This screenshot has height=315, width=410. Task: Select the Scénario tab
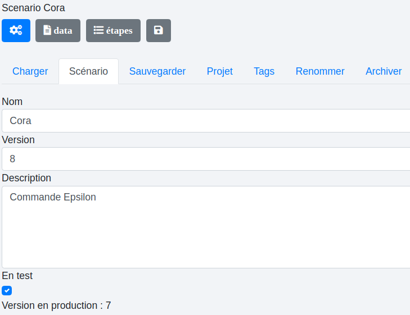(x=88, y=71)
